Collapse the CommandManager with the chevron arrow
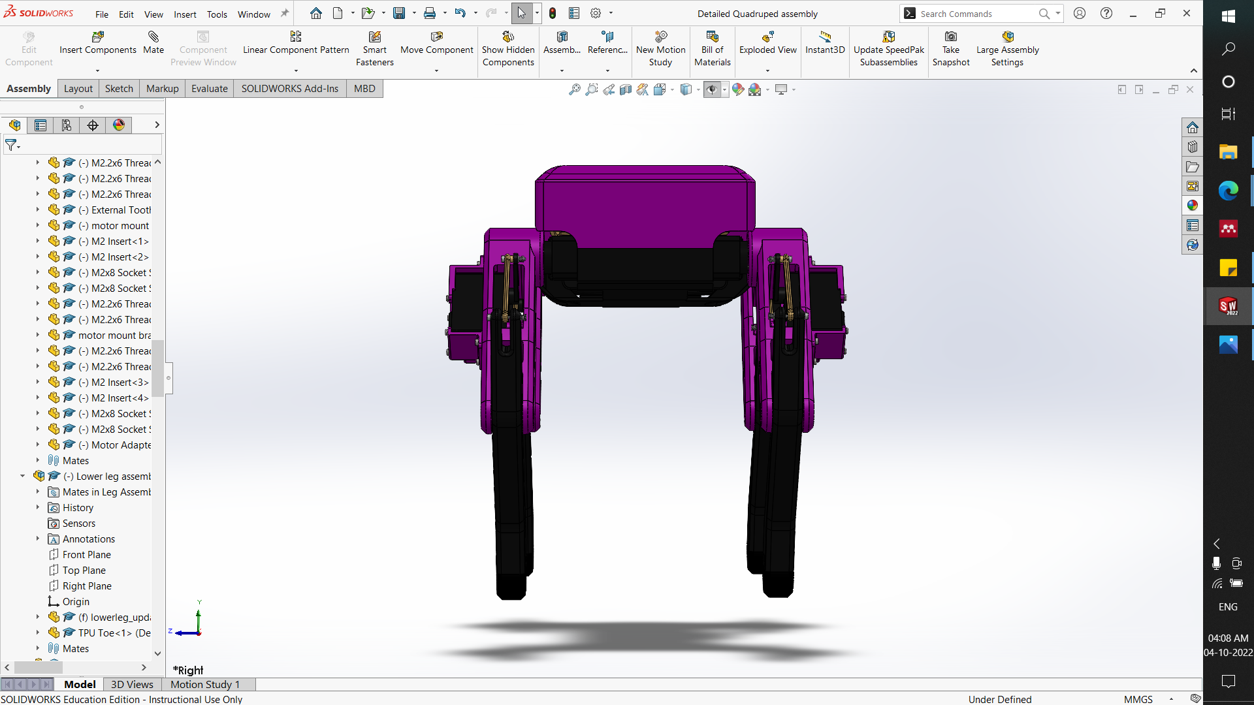Viewport: 1254px width, 705px height. (x=1194, y=71)
